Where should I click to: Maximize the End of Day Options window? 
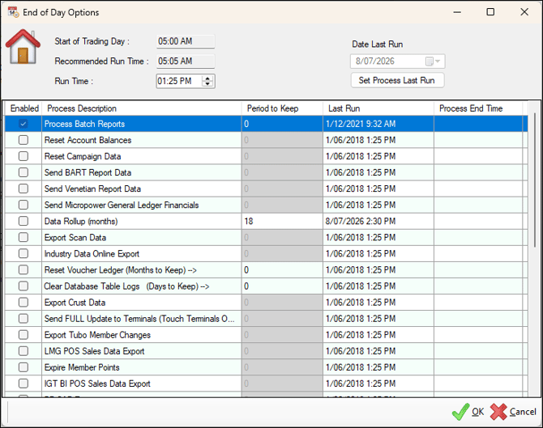pyautogui.click(x=490, y=12)
